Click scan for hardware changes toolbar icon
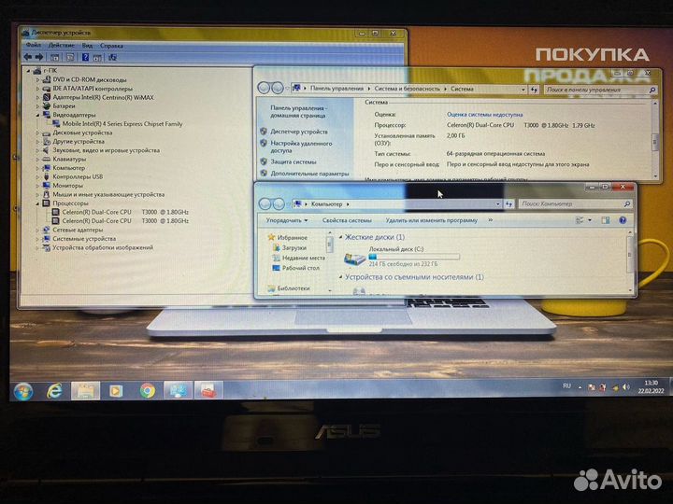The width and height of the screenshot is (673, 504). [x=112, y=57]
